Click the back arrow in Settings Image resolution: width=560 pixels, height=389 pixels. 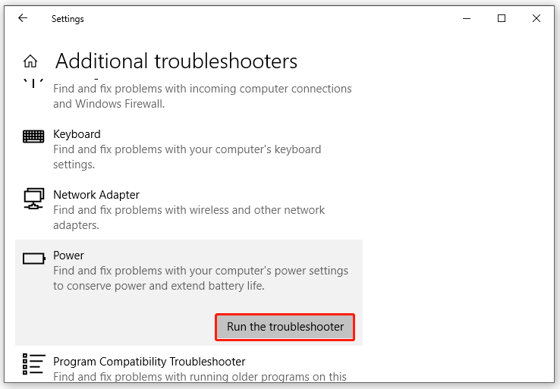[x=23, y=18]
